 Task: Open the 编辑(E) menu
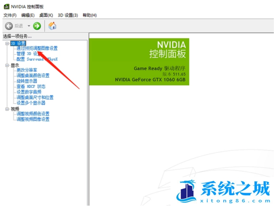click(28, 15)
